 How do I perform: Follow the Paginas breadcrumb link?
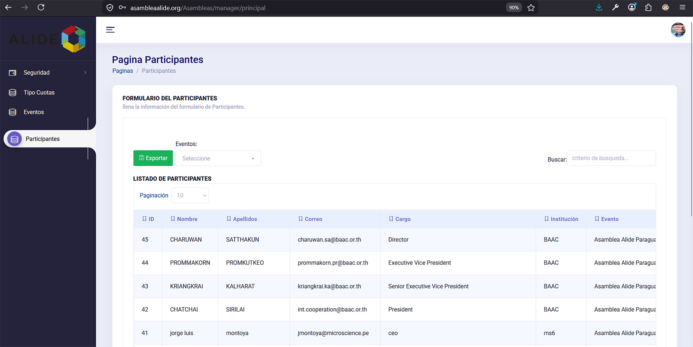(x=123, y=71)
